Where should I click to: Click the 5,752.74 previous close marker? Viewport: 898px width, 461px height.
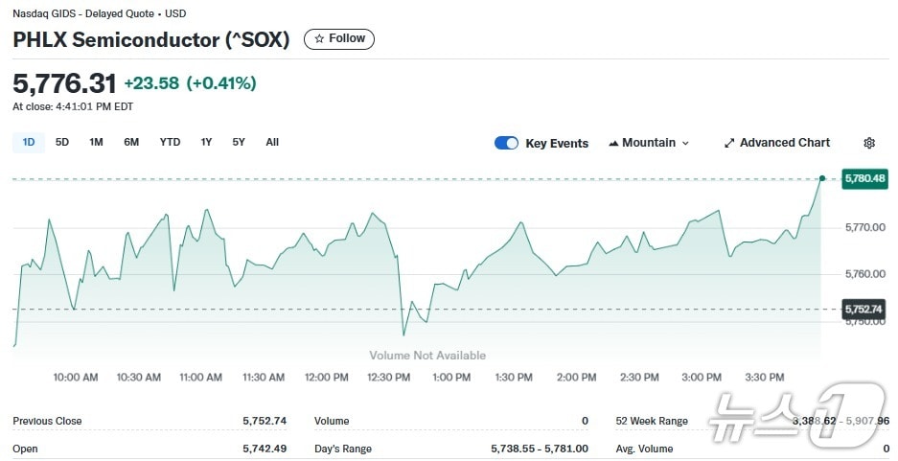pos(863,309)
